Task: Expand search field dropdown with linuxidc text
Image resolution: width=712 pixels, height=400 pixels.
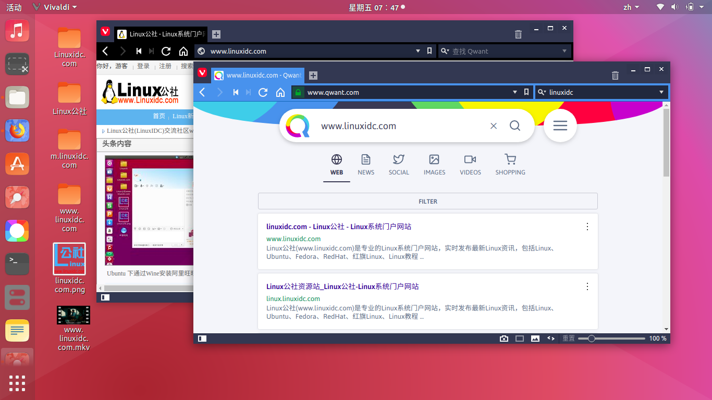Action: [661, 92]
